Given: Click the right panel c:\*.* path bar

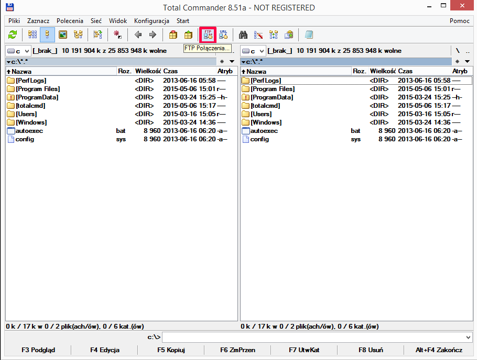Looking at the screenshot, I should (346, 62).
